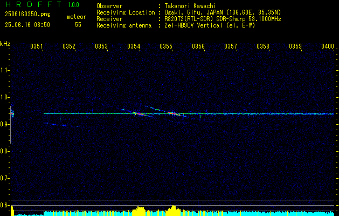The width and height of the screenshot is (339, 216).
Task: Click the 0.9 kHz axis label
Action: (x=4, y=124)
